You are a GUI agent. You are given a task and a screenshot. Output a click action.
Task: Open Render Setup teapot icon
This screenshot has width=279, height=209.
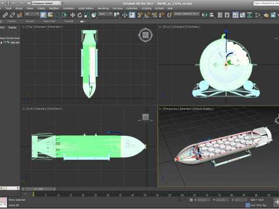(x=266, y=15)
